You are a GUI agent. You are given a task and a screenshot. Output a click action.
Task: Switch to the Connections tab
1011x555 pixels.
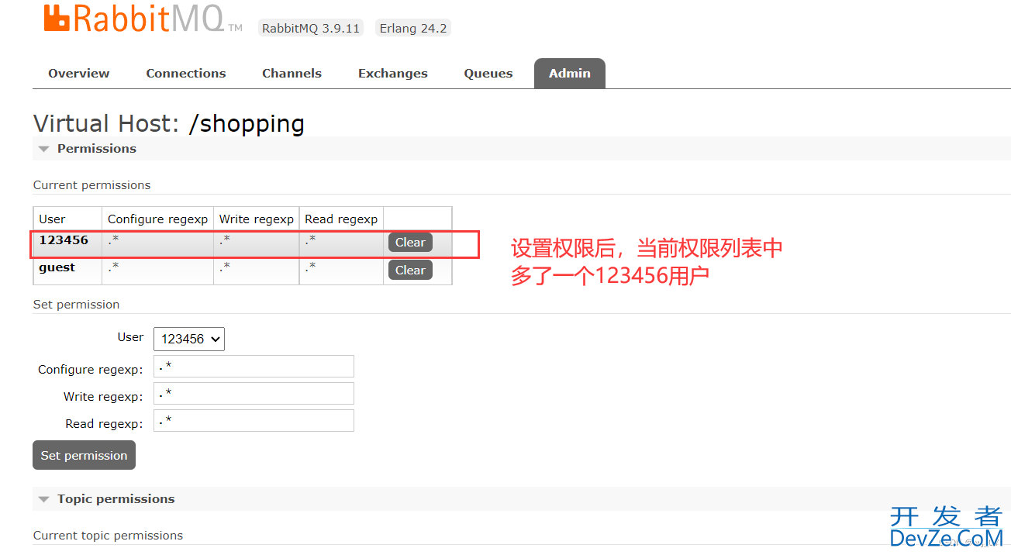tap(186, 74)
